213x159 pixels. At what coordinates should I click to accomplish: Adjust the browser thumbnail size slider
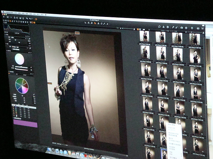[x=195, y=32]
